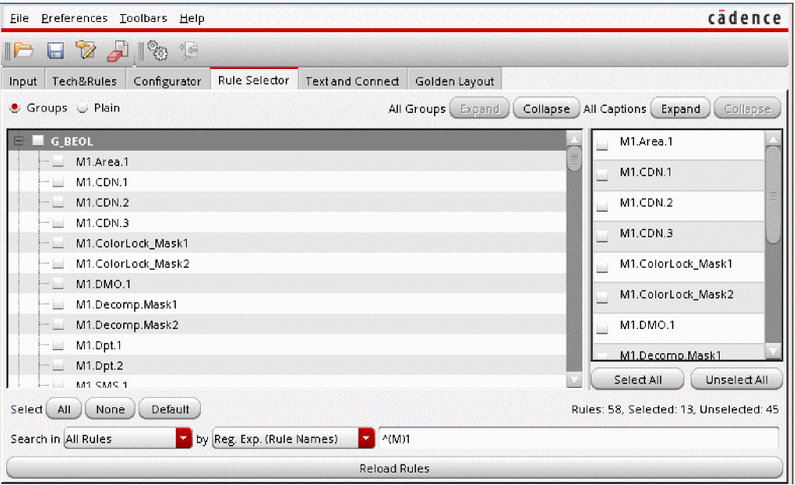Open the Help menu
This screenshot has width=795, height=485.
pyautogui.click(x=192, y=18)
